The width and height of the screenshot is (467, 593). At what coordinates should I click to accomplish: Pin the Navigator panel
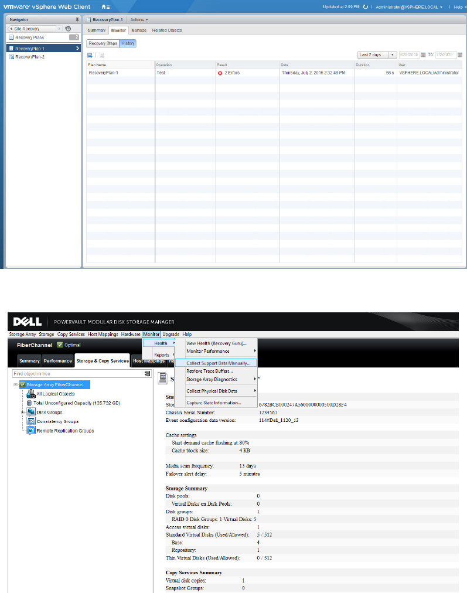(77, 19)
